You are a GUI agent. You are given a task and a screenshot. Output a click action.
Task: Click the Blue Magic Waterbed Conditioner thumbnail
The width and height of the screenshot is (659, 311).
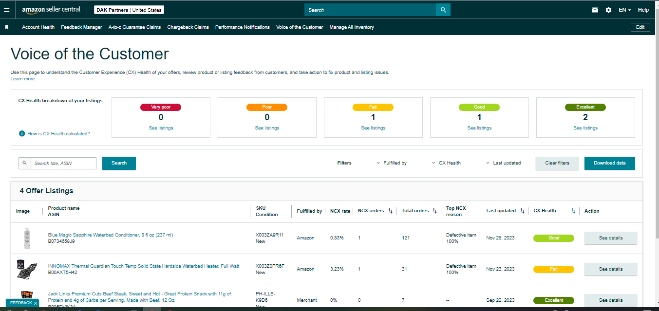point(27,238)
